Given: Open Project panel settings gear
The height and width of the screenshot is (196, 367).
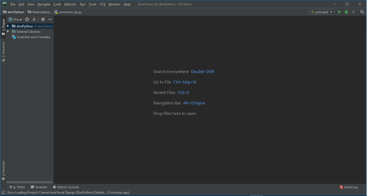Looking at the screenshot, I should [43, 19].
